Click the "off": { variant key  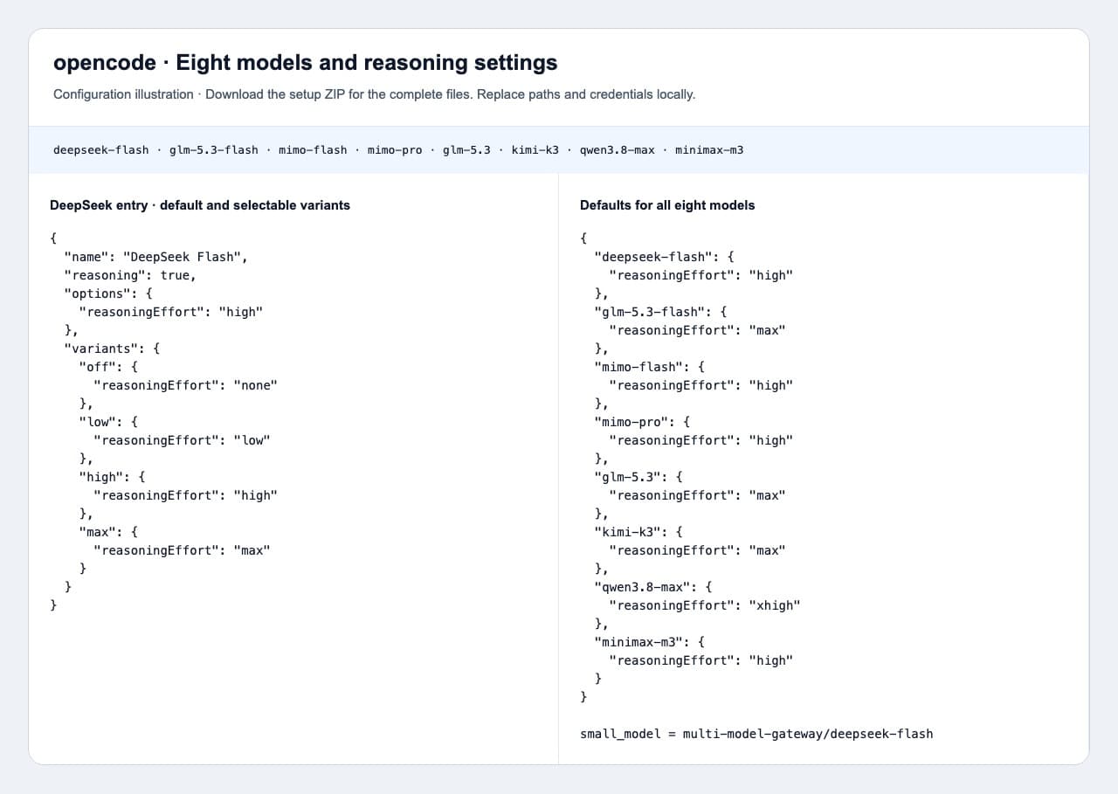click(108, 367)
